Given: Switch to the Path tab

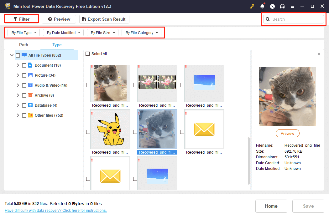Looking at the screenshot, I should click(x=23, y=45).
